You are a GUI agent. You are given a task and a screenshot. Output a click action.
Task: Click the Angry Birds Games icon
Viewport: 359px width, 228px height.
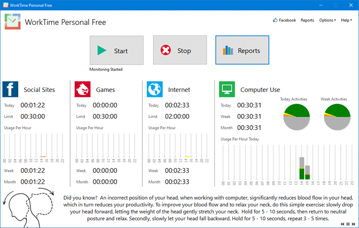82,89
